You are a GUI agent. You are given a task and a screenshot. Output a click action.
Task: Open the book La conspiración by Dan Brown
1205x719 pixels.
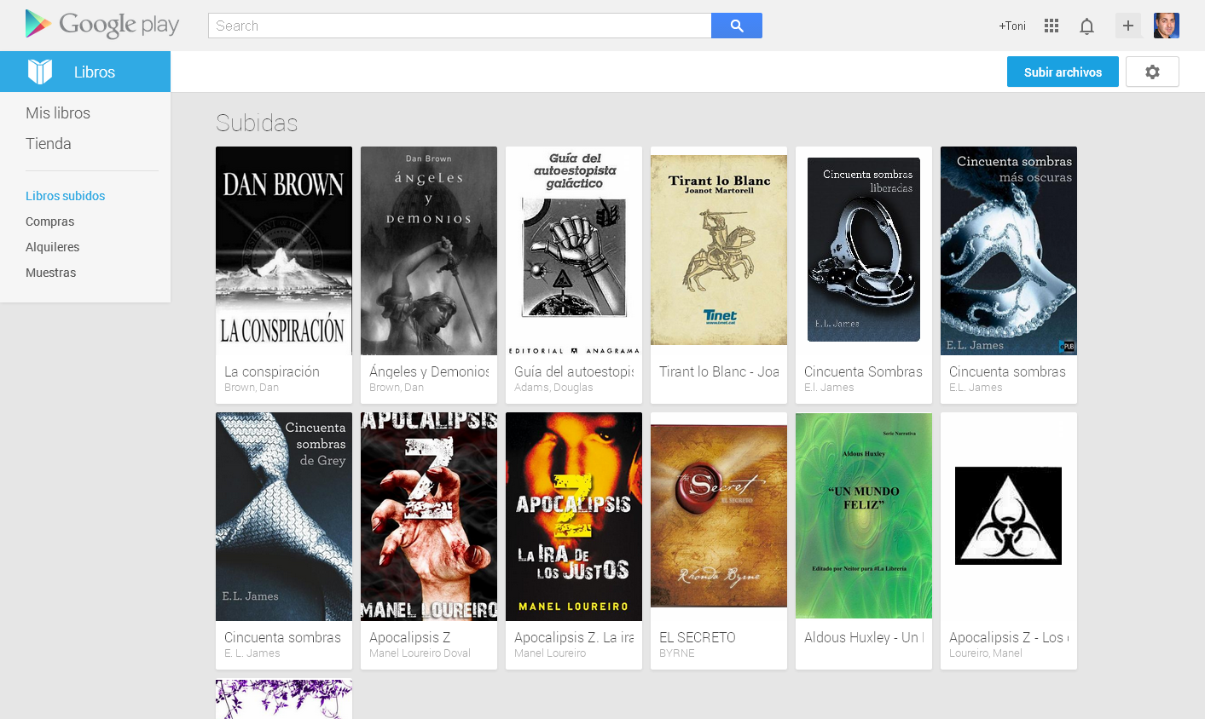[283, 250]
